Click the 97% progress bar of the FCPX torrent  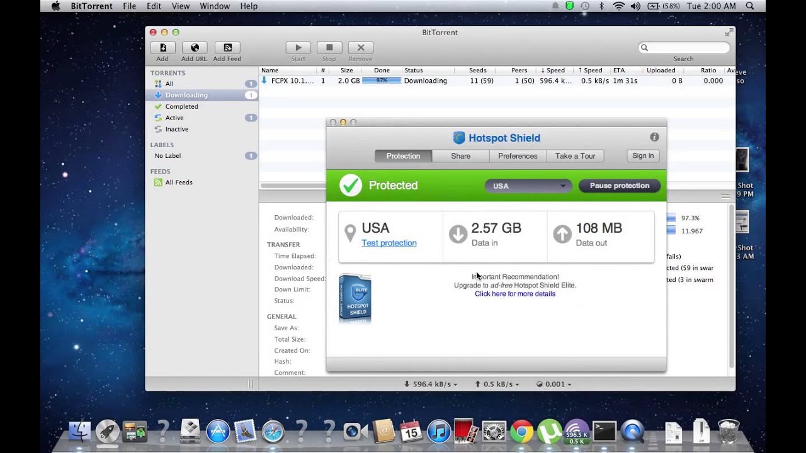click(382, 81)
